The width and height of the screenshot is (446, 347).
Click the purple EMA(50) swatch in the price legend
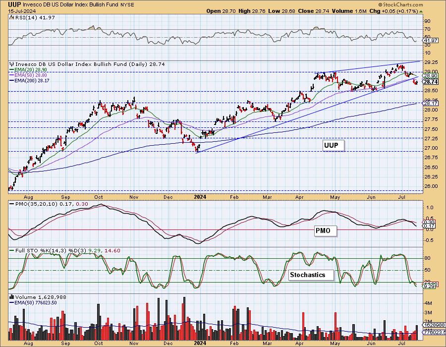point(12,75)
